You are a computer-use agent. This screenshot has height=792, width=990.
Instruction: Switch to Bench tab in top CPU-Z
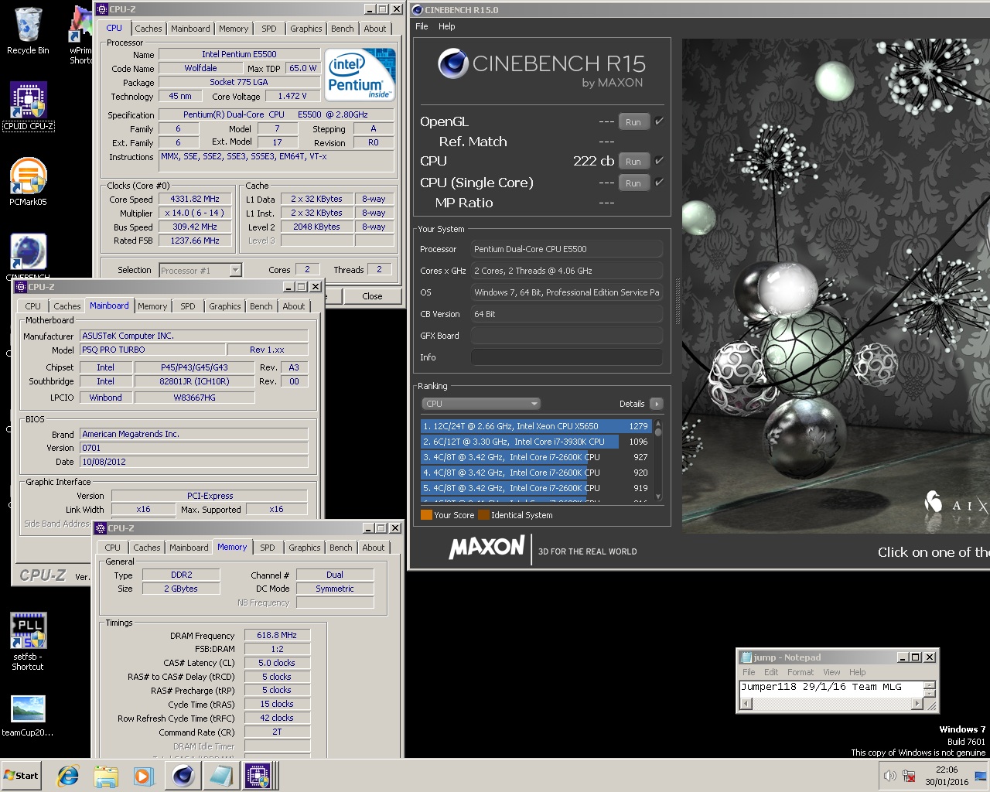click(343, 29)
